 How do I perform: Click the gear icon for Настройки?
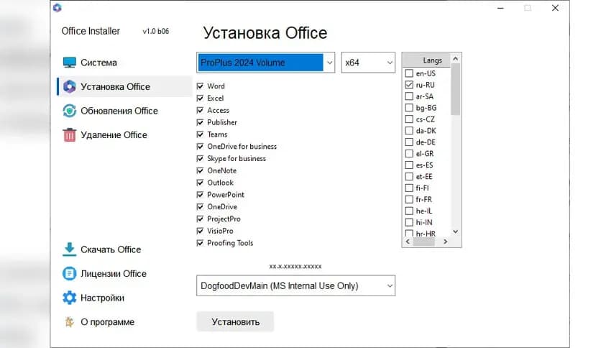[x=69, y=298]
